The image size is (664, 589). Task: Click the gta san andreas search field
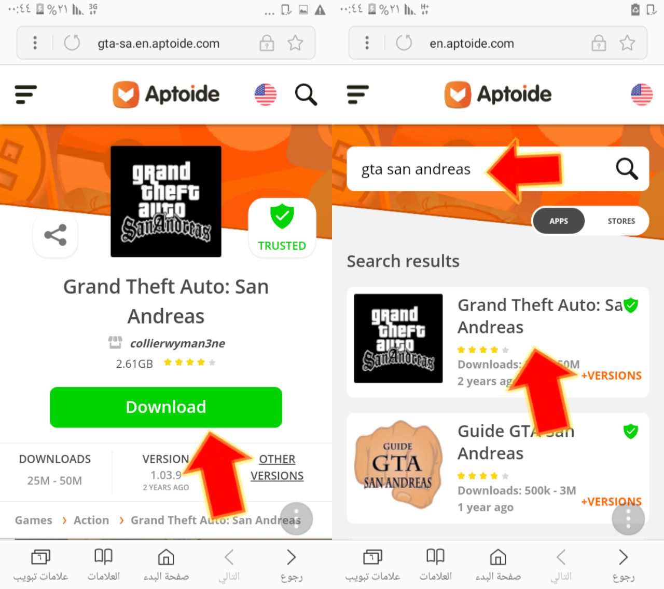click(481, 169)
